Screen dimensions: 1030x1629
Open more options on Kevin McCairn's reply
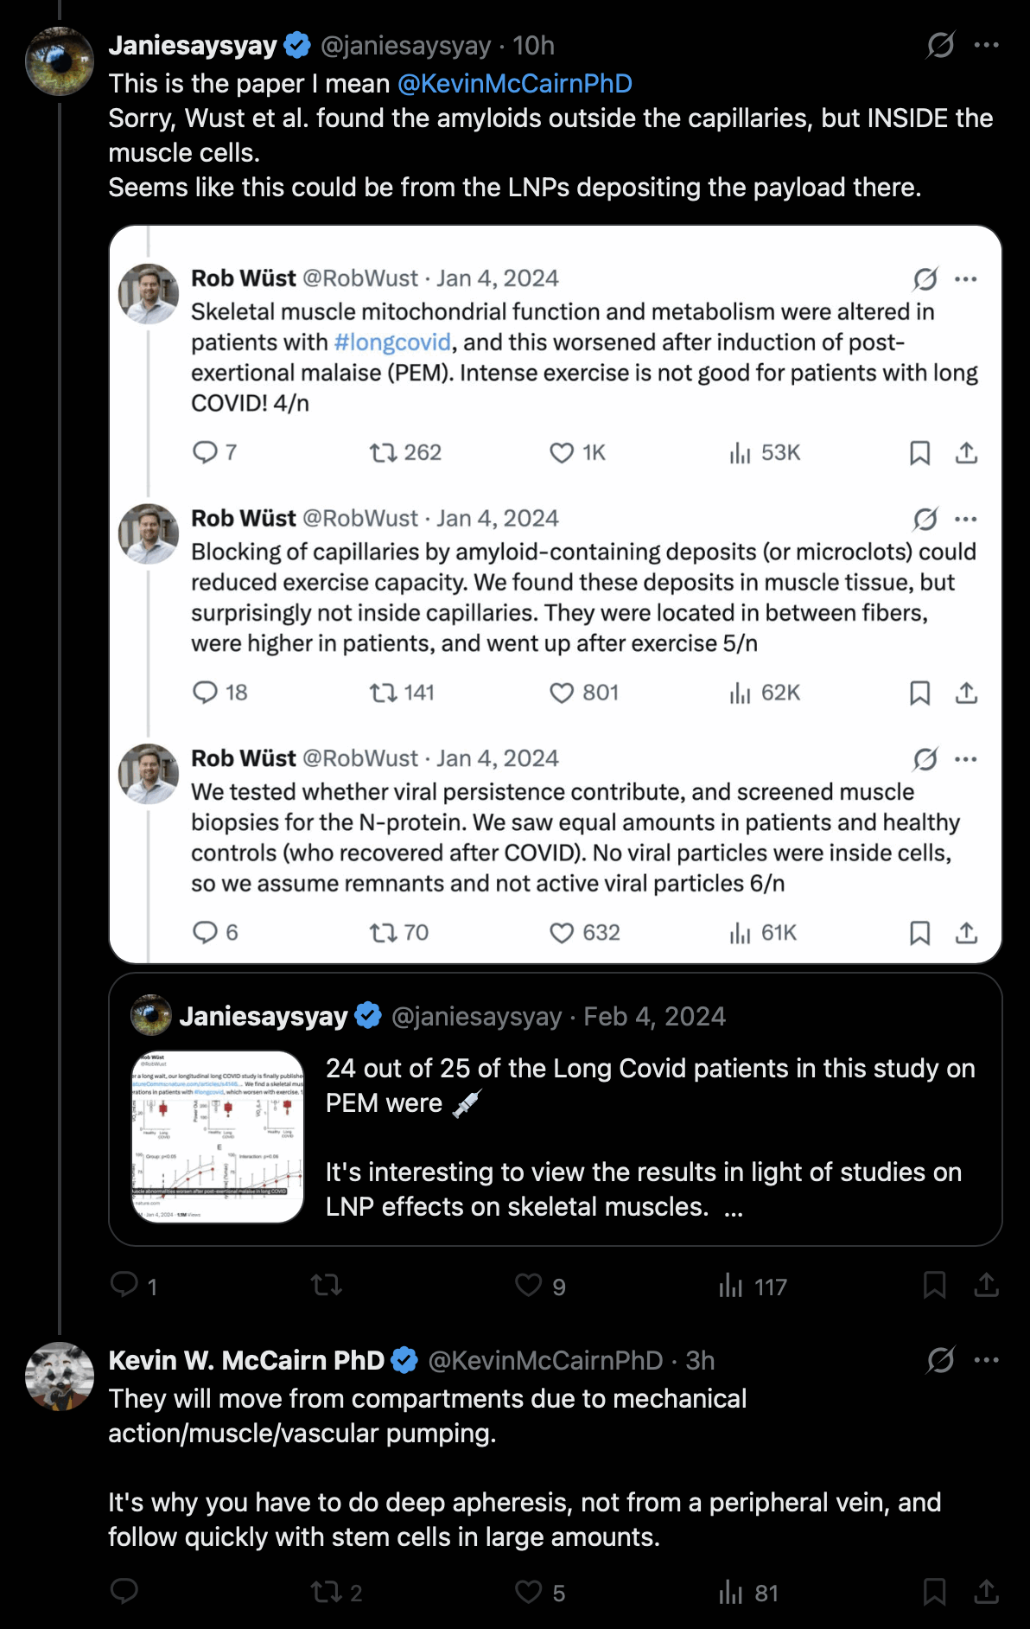pos(986,1360)
